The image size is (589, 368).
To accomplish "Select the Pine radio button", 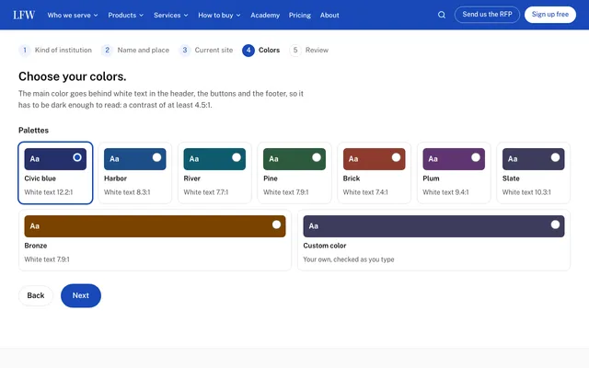I will [x=317, y=157].
